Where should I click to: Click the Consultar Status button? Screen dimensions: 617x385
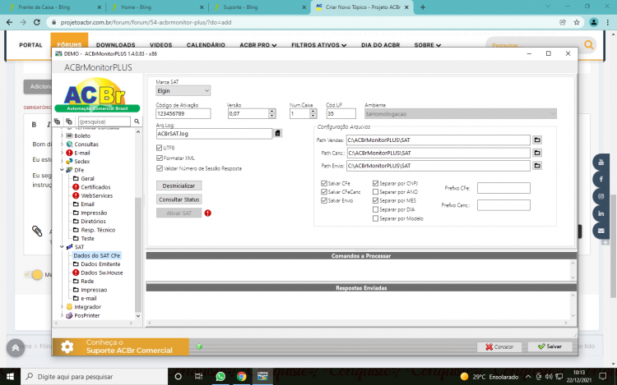click(x=179, y=199)
